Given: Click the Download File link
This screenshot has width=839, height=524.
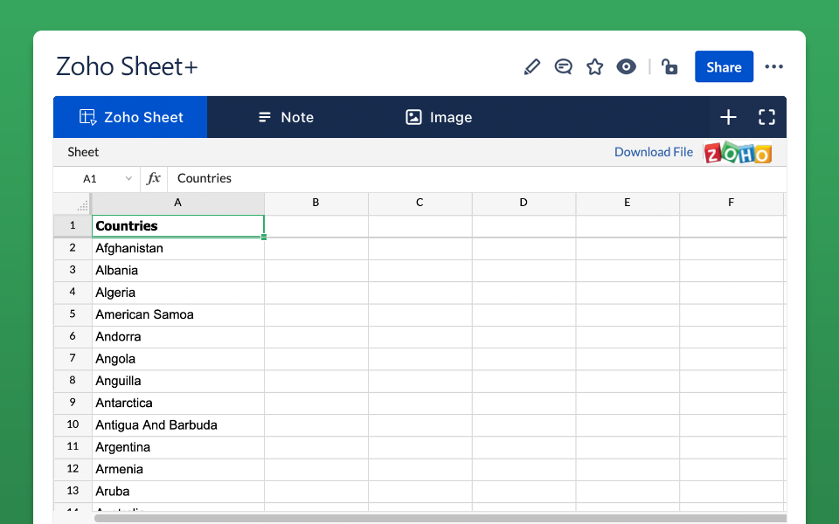Looking at the screenshot, I should tap(654, 152).
